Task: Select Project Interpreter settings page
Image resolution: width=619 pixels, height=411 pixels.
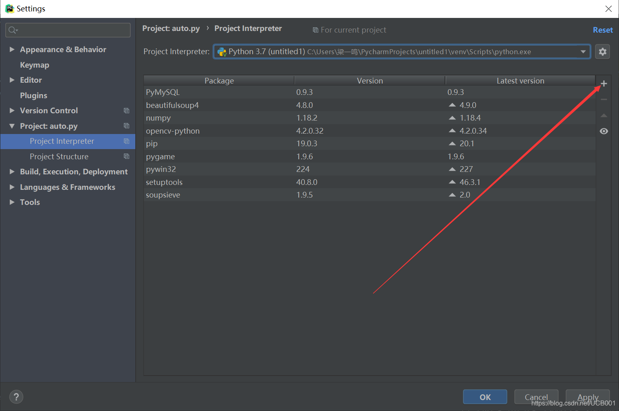Action: pos(68,141)
